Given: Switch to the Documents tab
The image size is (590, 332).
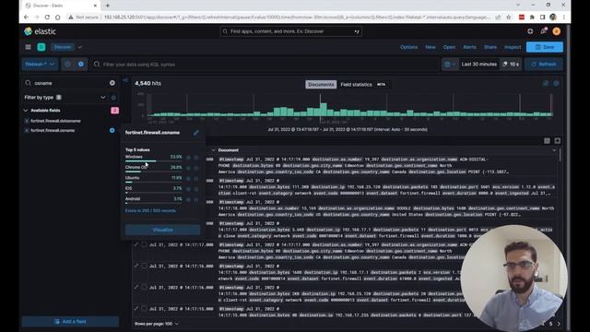Looking at the screenshot, I should 321,84.
